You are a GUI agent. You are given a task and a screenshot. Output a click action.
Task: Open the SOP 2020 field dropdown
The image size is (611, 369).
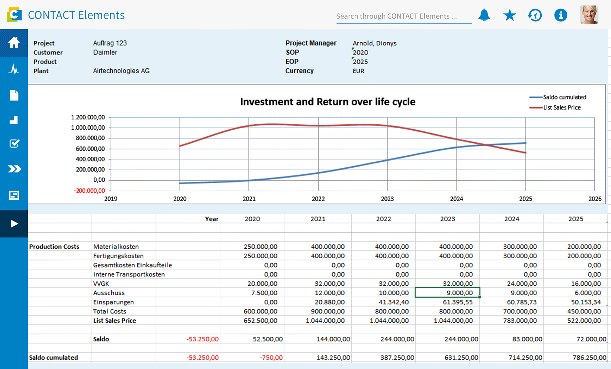click(360, 52)
